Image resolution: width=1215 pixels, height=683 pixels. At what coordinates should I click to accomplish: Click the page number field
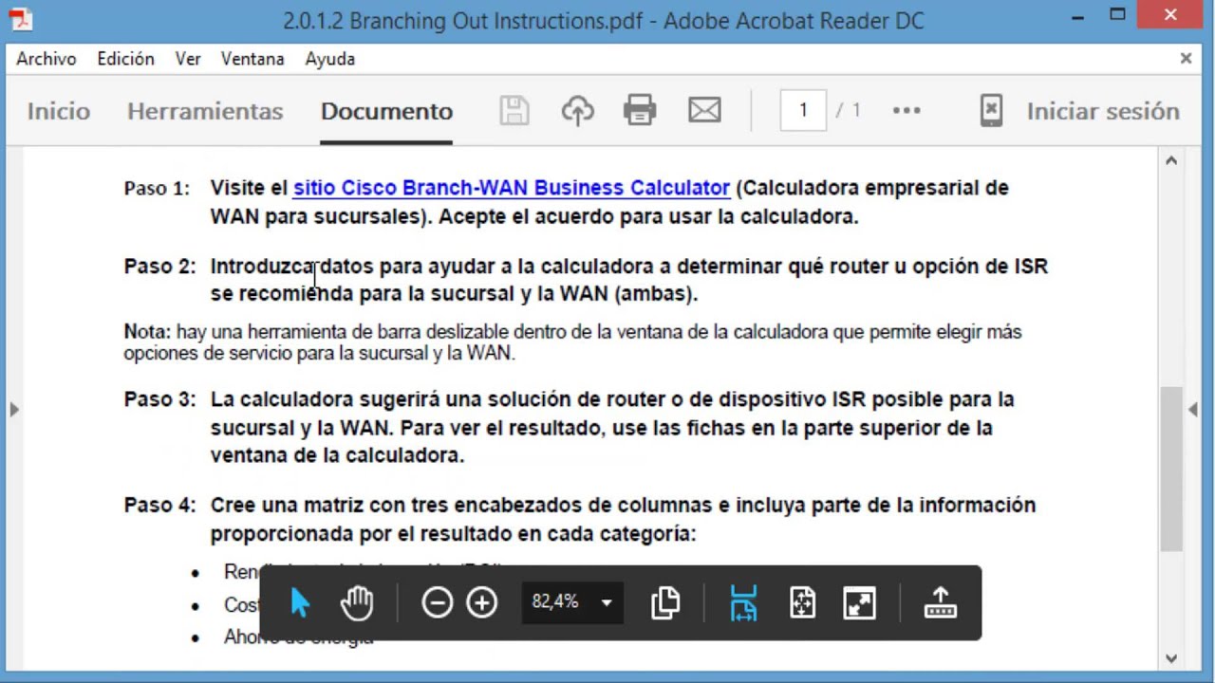tap(803, 111)
